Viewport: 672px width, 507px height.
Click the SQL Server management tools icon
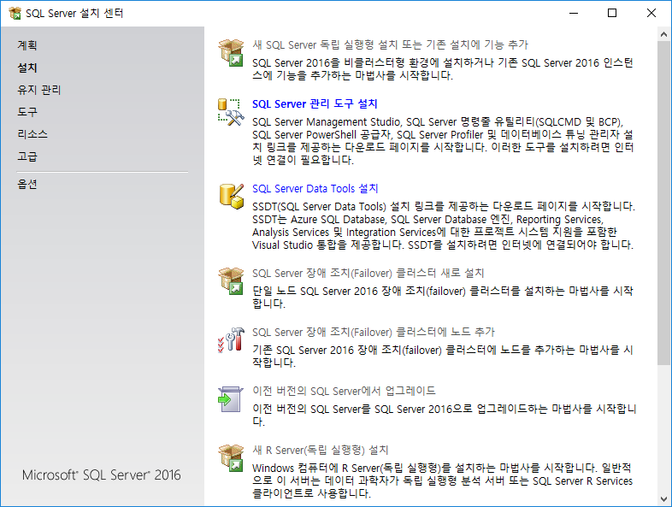tap(232, 112)
